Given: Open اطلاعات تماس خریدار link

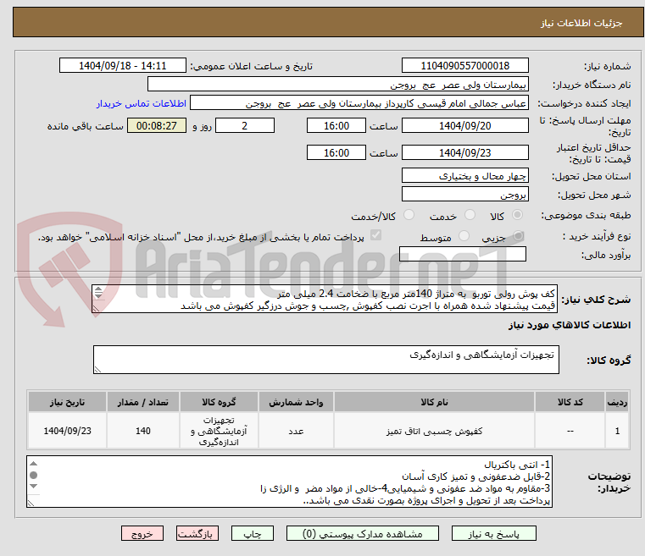Looking at the screenshot, I should pos(142,103).
